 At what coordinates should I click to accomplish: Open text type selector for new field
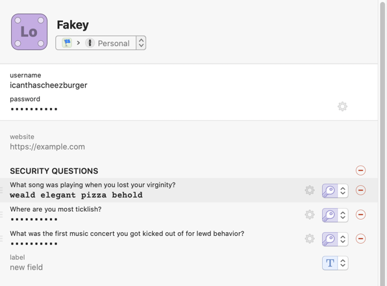coord(335,263)
